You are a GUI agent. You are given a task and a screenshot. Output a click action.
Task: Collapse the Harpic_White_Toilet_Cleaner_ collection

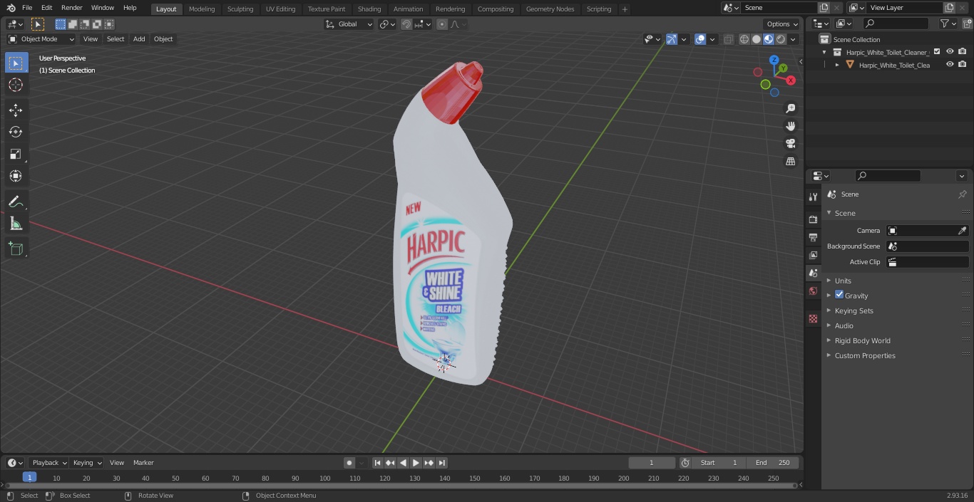(824, 52)
